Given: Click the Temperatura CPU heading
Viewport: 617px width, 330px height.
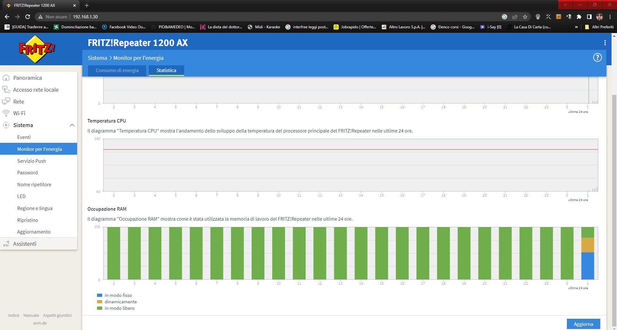Looking at the screenshot, I should [107, 121].
